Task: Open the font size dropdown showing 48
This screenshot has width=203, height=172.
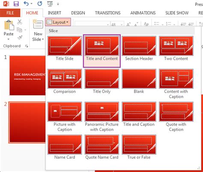Action: [122, 25]
